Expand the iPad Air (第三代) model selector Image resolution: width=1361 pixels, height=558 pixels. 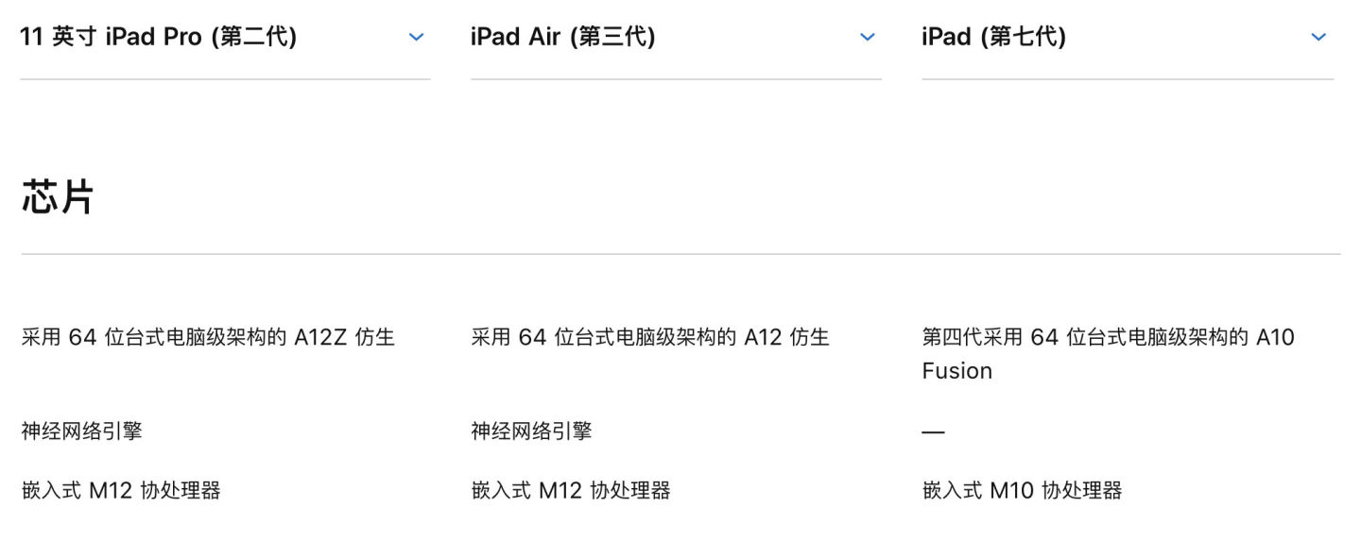(x=563, y=38)
